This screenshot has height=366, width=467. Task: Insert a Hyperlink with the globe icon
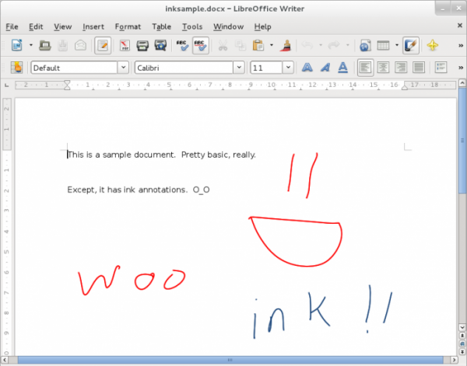(365, 46)
